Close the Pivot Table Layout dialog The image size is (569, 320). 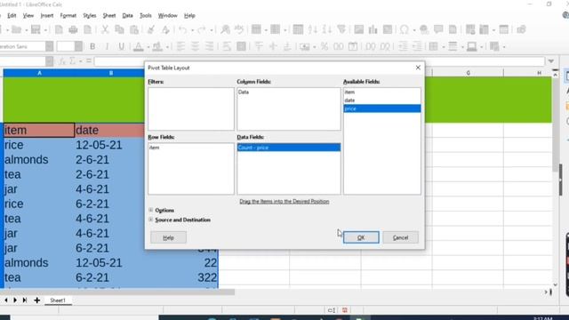point(418,68)
